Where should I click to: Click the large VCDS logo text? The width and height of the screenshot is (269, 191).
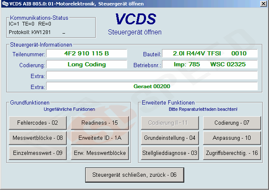[136, 19]
